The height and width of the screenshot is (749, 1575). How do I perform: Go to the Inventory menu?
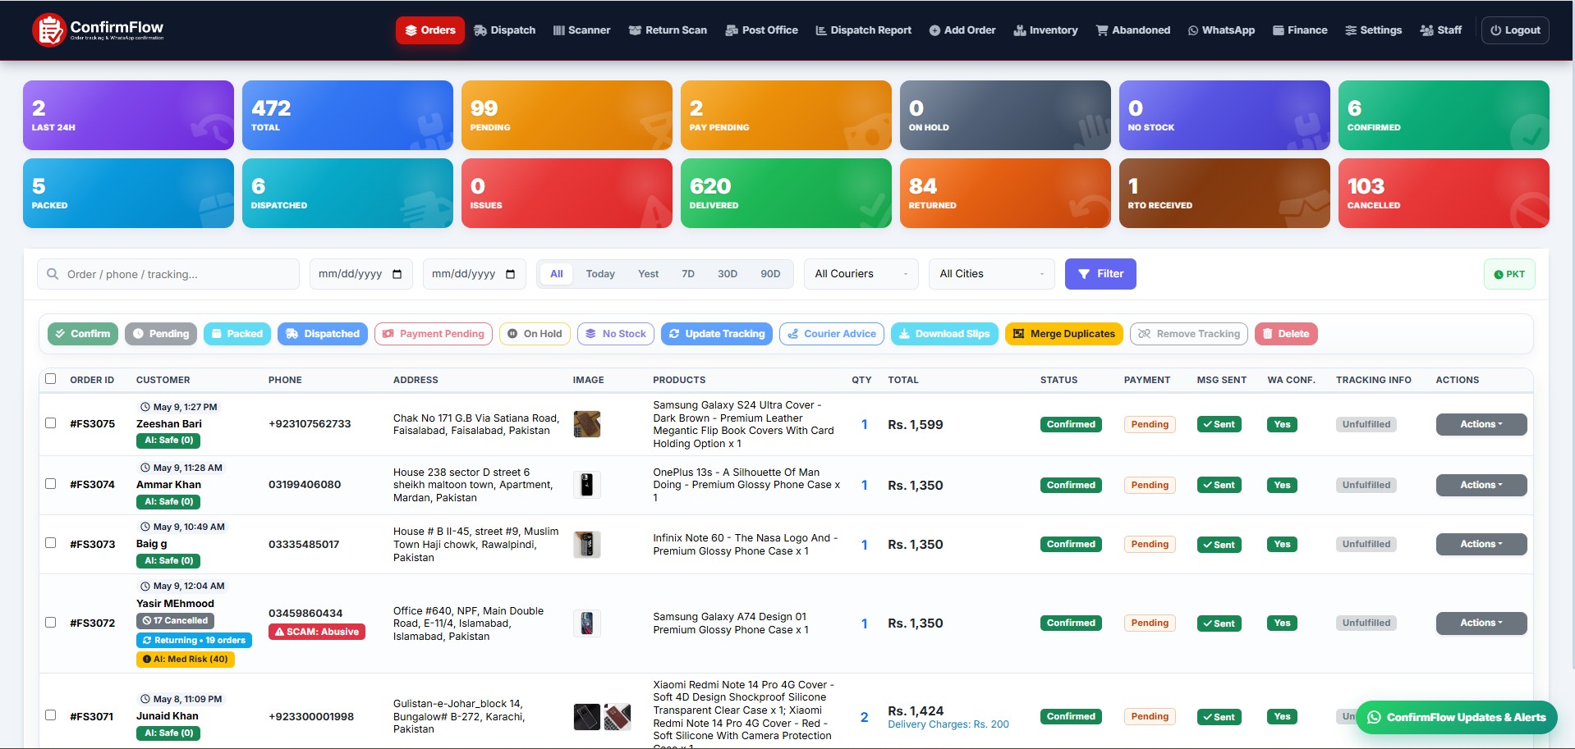[x=1045, y=30]
